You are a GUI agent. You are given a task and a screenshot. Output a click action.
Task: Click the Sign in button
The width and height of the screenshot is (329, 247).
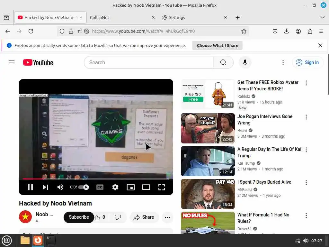307,62
